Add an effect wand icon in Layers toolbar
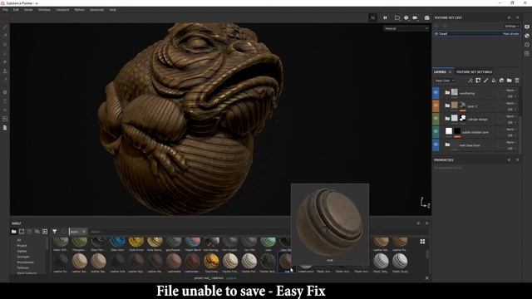Screen dimensions: 532x299 coord(470,81)
